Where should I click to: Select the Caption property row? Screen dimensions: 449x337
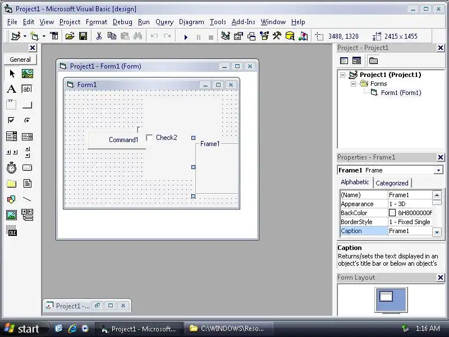pos(386,231)
